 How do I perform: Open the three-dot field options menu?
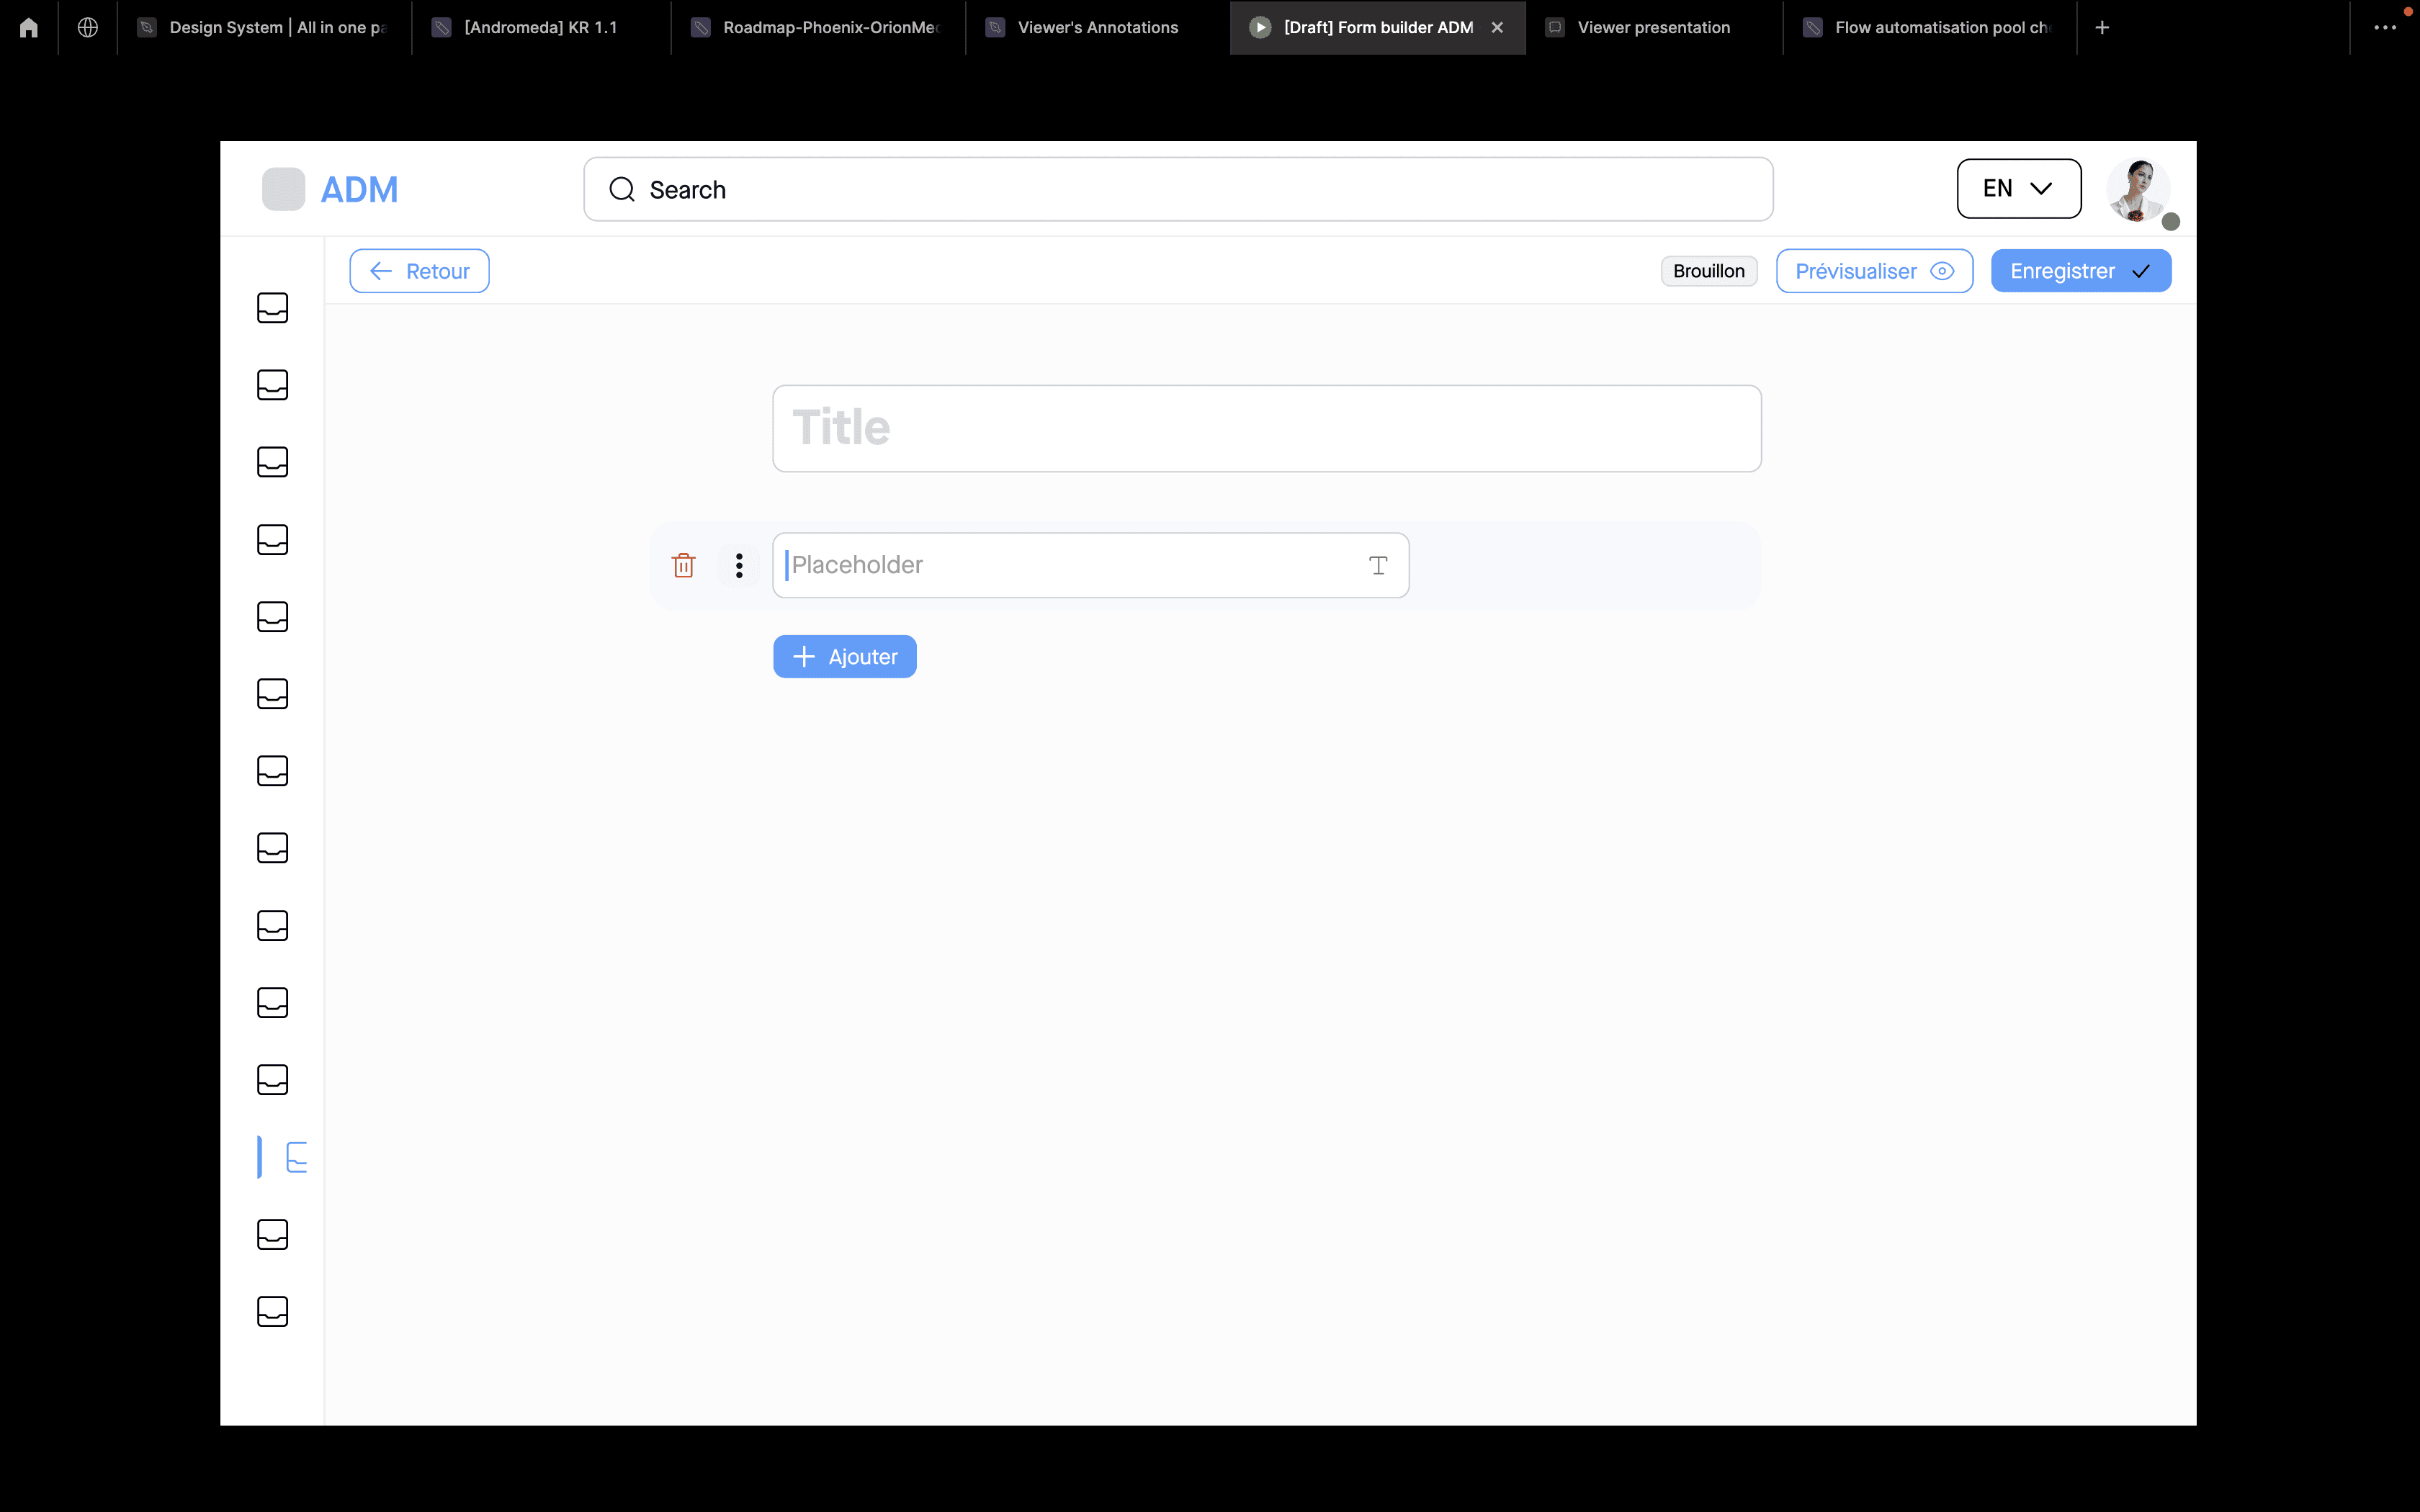coord(739,565)
